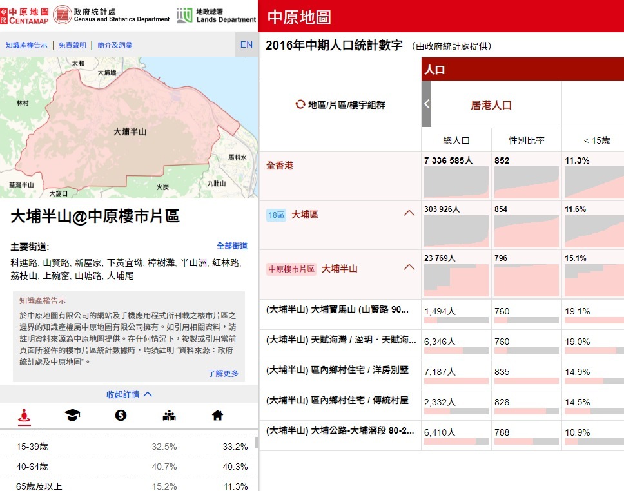Click the 6,346人 population bar
Viewport: 624px width, 491px height.
tap(456, 350)
